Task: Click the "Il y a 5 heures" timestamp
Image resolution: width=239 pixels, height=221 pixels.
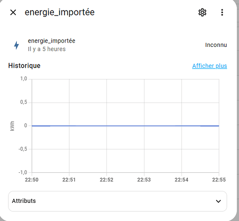Action: (x=47, y=49)
